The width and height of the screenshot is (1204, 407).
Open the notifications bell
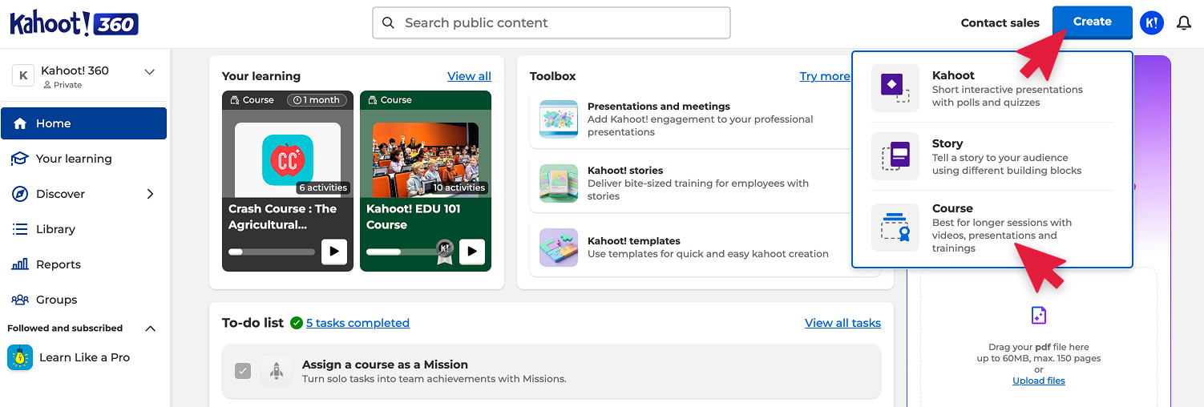tap(1184, 23)
